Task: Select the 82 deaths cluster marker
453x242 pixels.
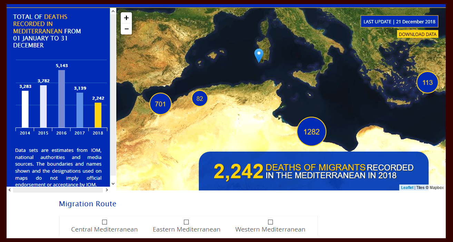Action: (200, 99)
